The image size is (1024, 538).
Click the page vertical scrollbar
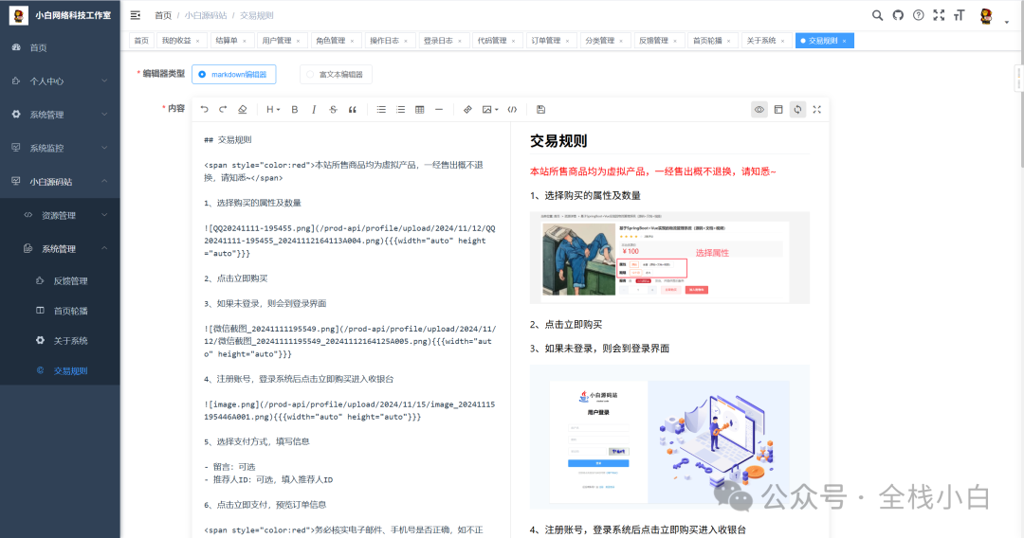pos(1021,82)
